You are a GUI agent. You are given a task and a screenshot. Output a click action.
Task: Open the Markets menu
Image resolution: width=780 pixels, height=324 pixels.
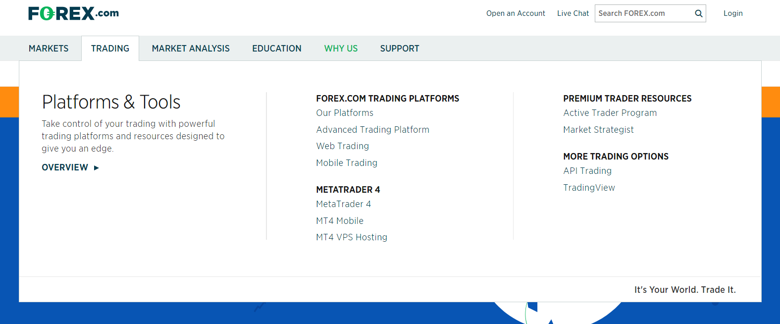pos(49,49)
